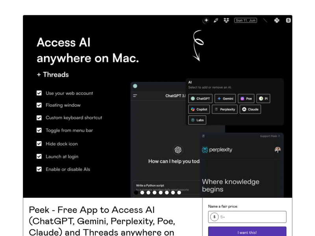Select Claude in the AI list
The height and width of the screenshot is (236, 315).
[250, 109]
